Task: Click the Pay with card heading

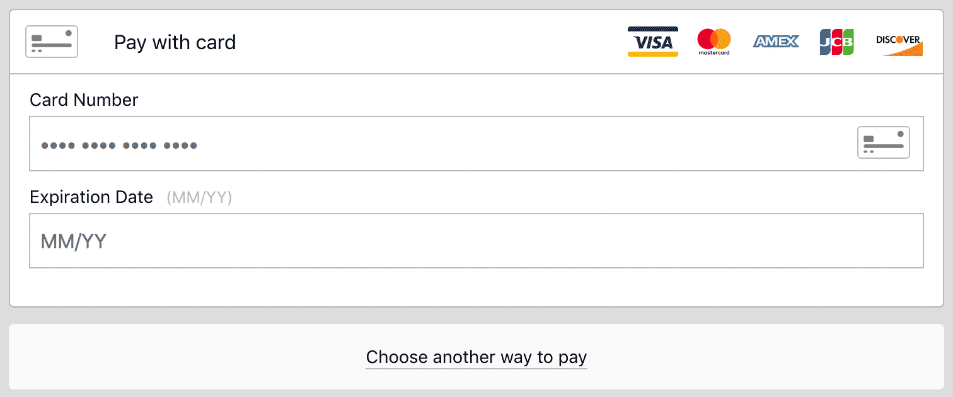Action: [175, 42]
